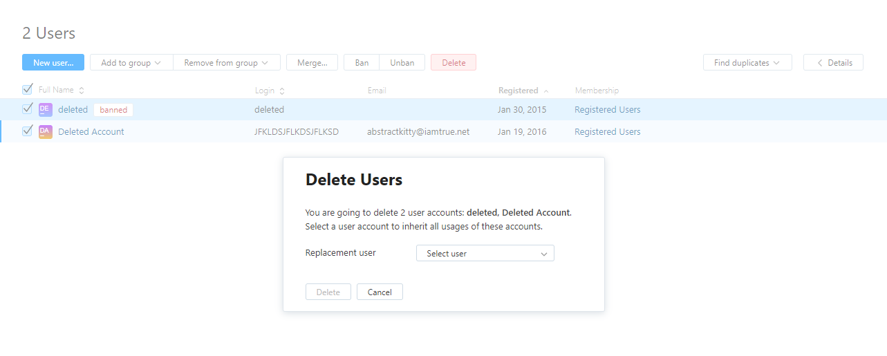Sort by the Full Name column header

pyautogui.click(x=56, y=91)
